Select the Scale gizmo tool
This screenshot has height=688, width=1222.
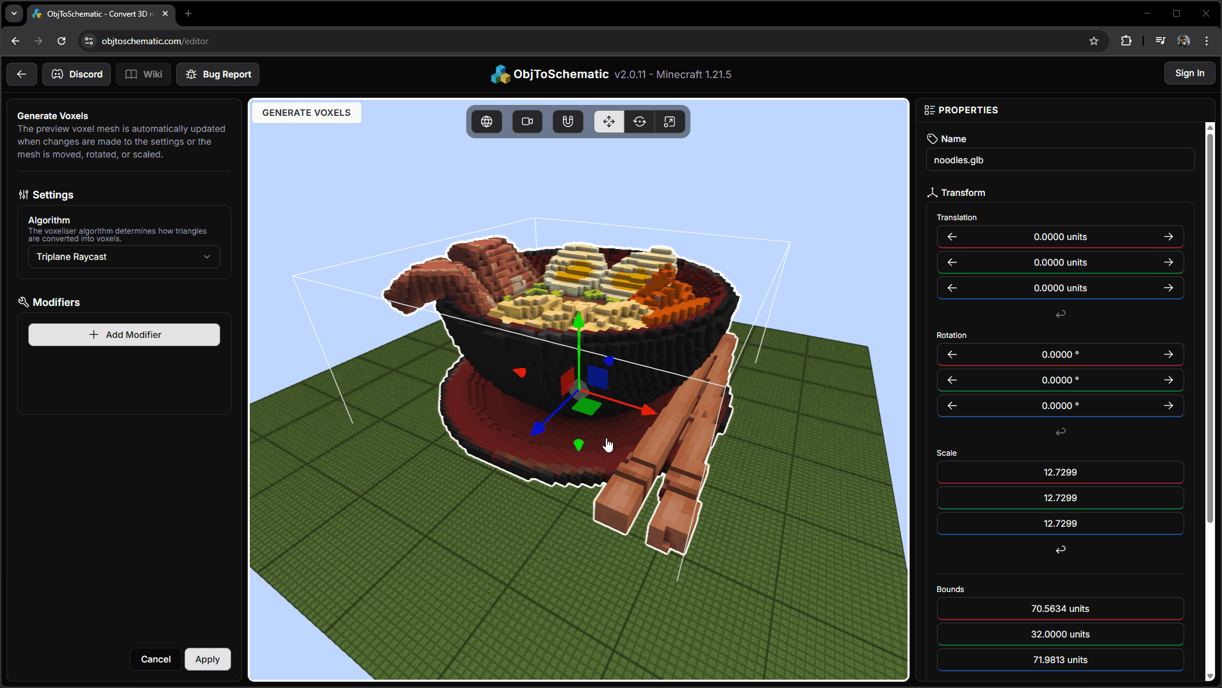point(669,122)
